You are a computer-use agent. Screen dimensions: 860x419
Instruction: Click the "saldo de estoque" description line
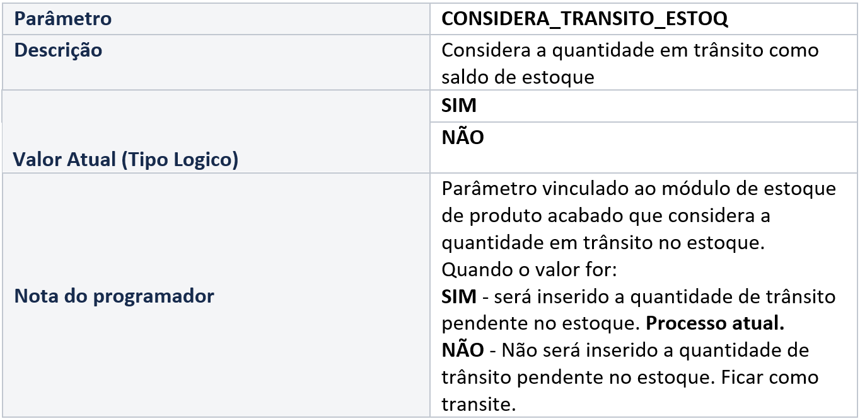point(518,77)
